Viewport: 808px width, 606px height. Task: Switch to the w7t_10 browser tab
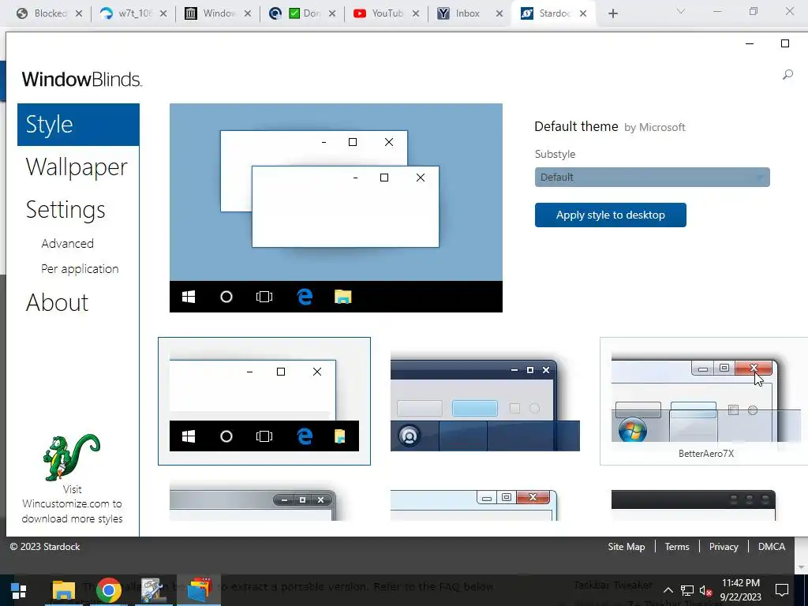coord(134,13)
